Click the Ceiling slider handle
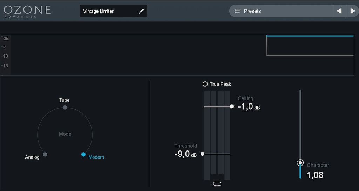 click(x=232, y=106)
